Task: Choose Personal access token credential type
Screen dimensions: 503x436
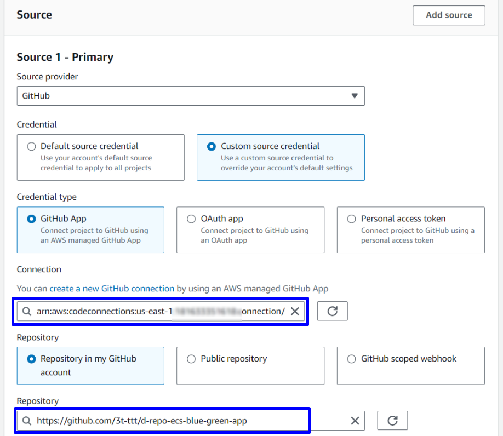Action: click(352, 219)
